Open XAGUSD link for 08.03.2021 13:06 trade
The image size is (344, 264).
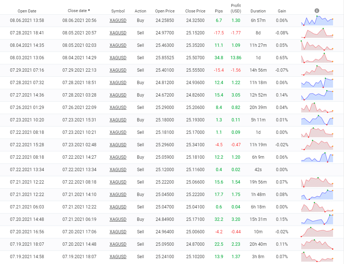118,58
